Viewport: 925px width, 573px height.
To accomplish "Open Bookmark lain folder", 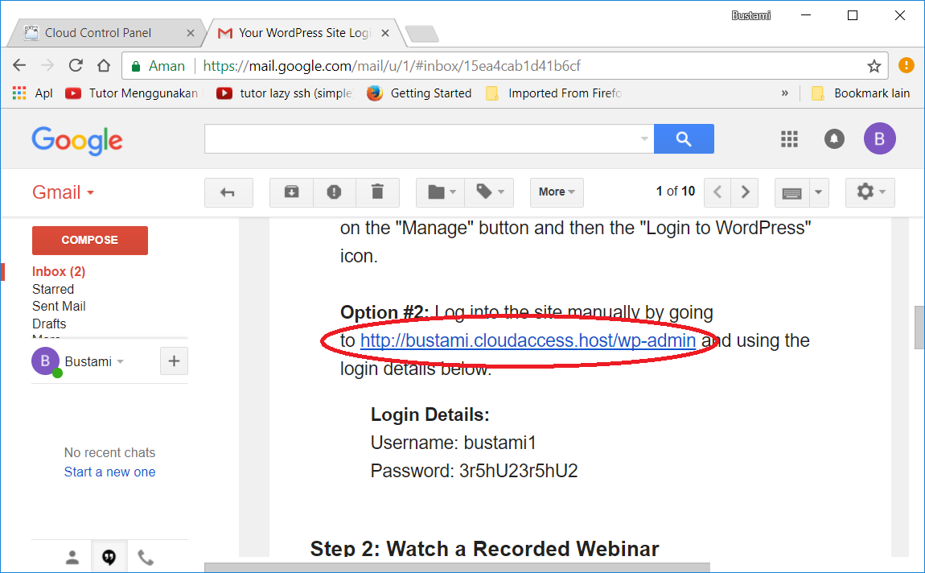I will (x=861, y=93).
